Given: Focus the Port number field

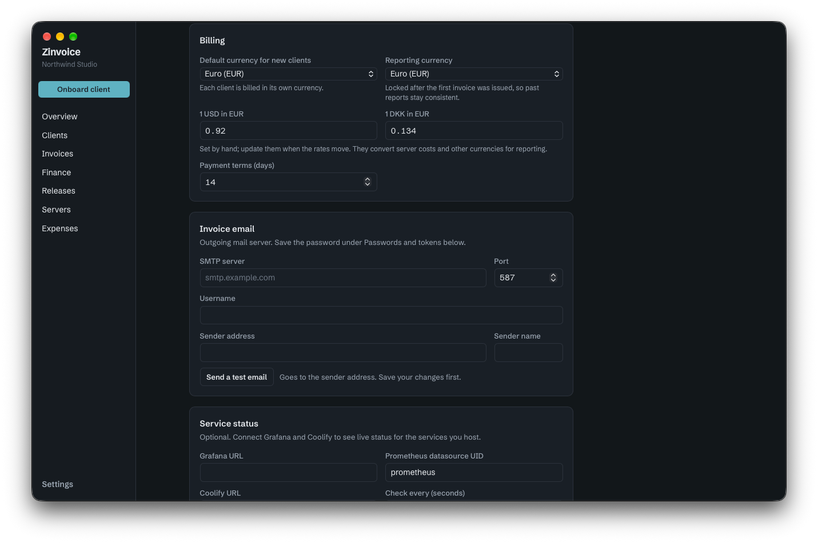Looking at the screenshot, I should [528, 277].
